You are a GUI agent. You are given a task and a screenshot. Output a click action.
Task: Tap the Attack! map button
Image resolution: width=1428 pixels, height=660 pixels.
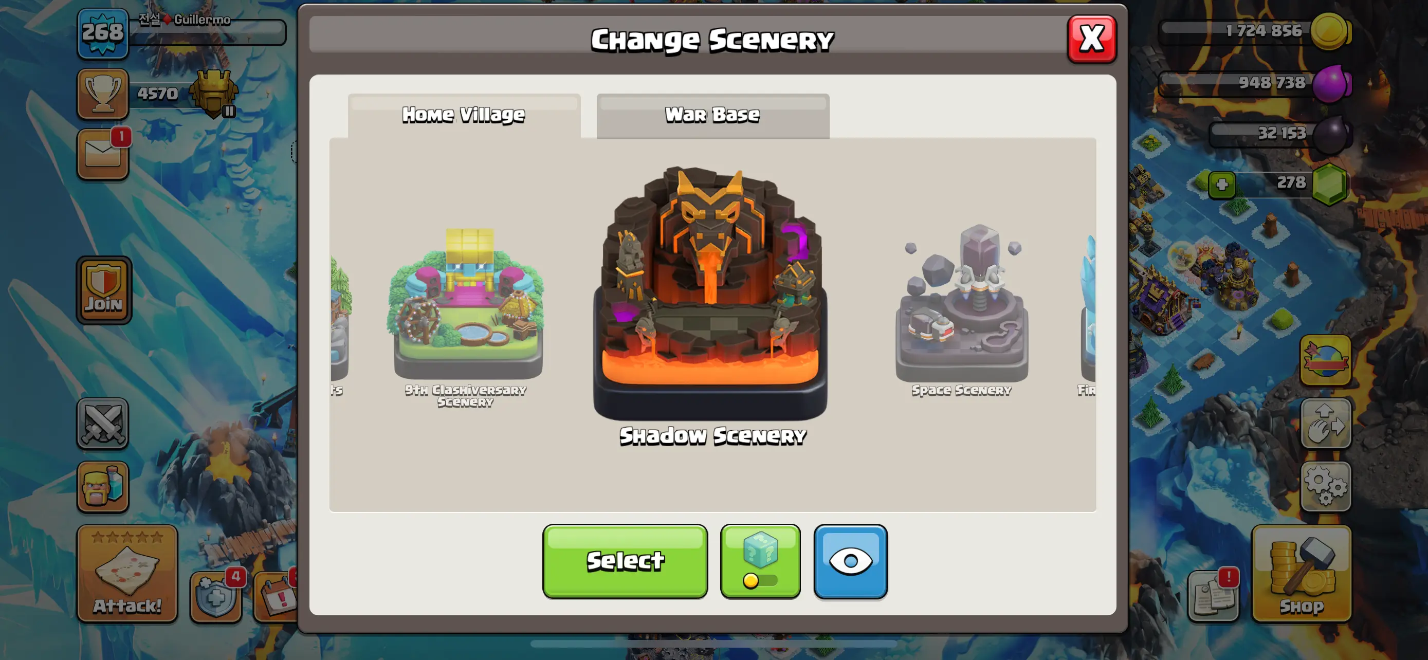127,574
